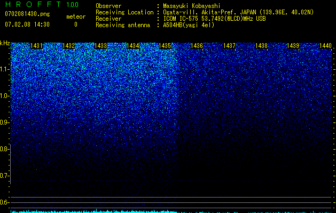Click time marker 1433

(x=100, y=46)
